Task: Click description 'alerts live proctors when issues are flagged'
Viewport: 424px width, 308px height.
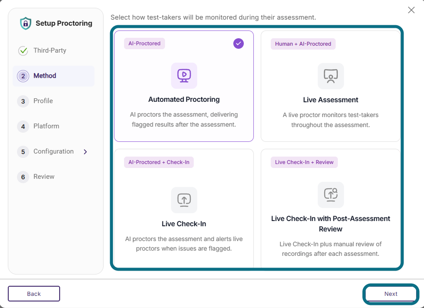Action: tap(184, 244)
